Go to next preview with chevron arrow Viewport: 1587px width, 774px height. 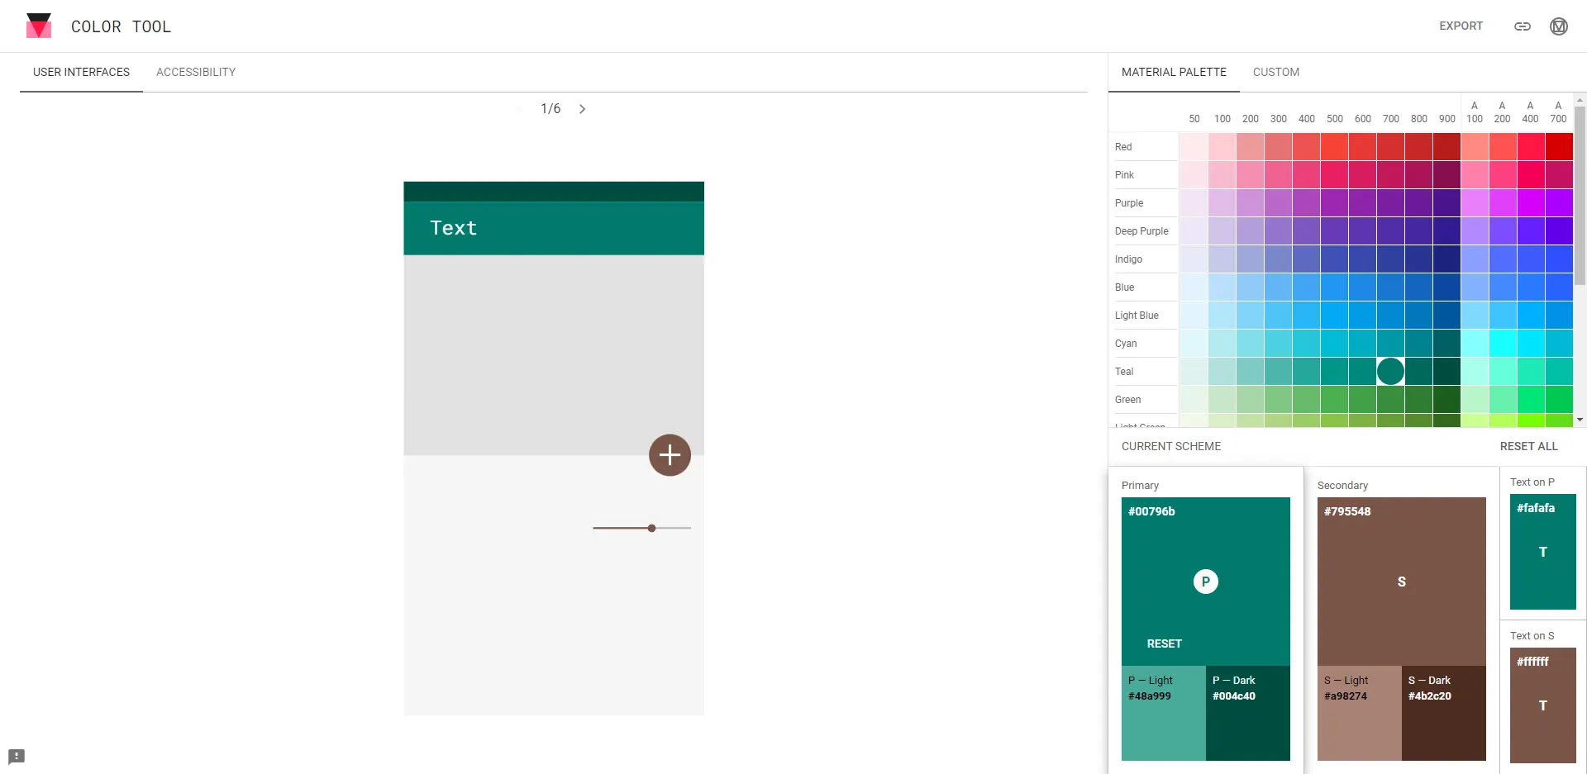coord(583,109)
